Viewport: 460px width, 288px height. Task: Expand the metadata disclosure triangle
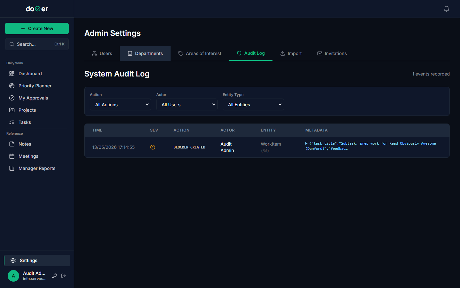(x=306, y=143)
